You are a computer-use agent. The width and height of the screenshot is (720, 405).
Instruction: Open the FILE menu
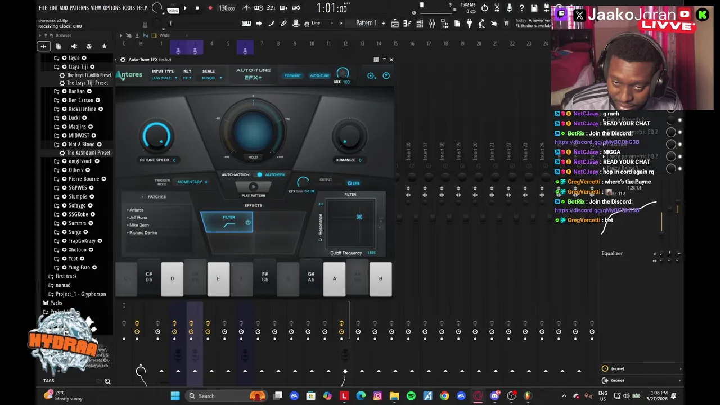[43, 8]
